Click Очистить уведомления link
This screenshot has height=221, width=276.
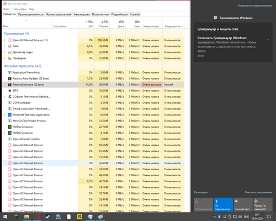tap(258, 192)
